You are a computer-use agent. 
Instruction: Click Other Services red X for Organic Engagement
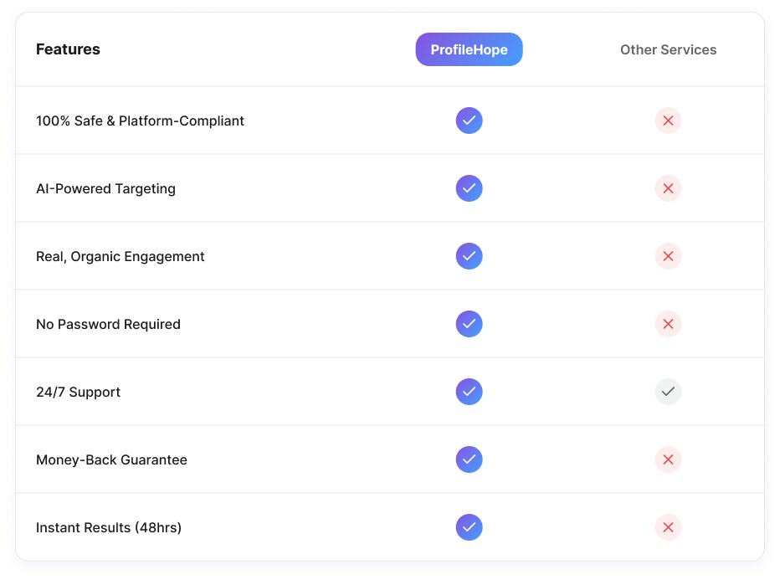[668, 256]
